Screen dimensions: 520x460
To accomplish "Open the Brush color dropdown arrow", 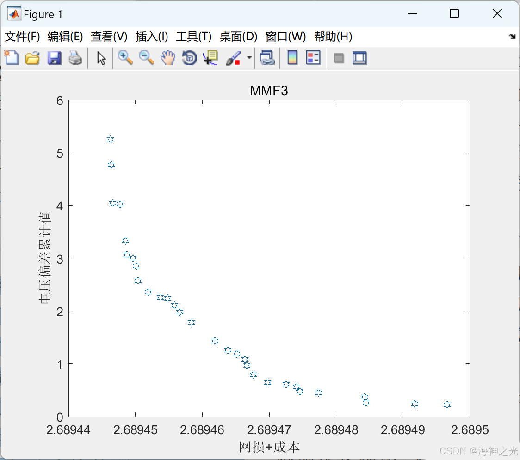I will click(x=249, y=58).
